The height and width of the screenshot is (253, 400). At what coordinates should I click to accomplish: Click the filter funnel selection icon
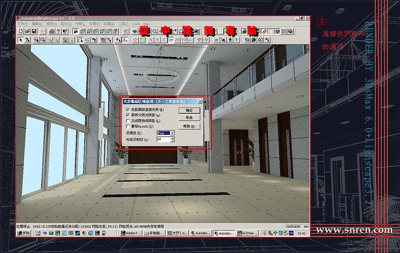coord(109,40)
